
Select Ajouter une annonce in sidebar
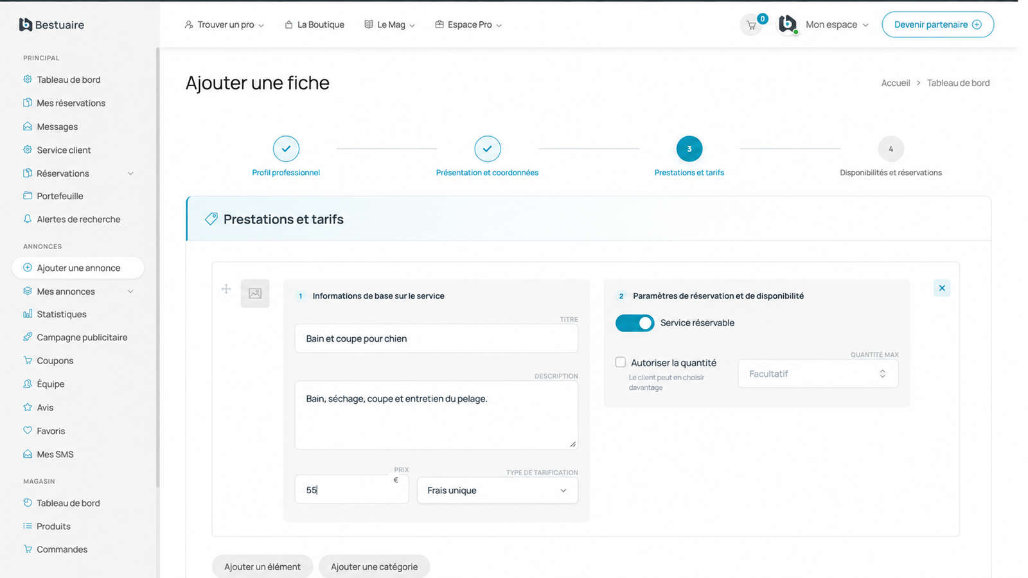pos(78,268)
